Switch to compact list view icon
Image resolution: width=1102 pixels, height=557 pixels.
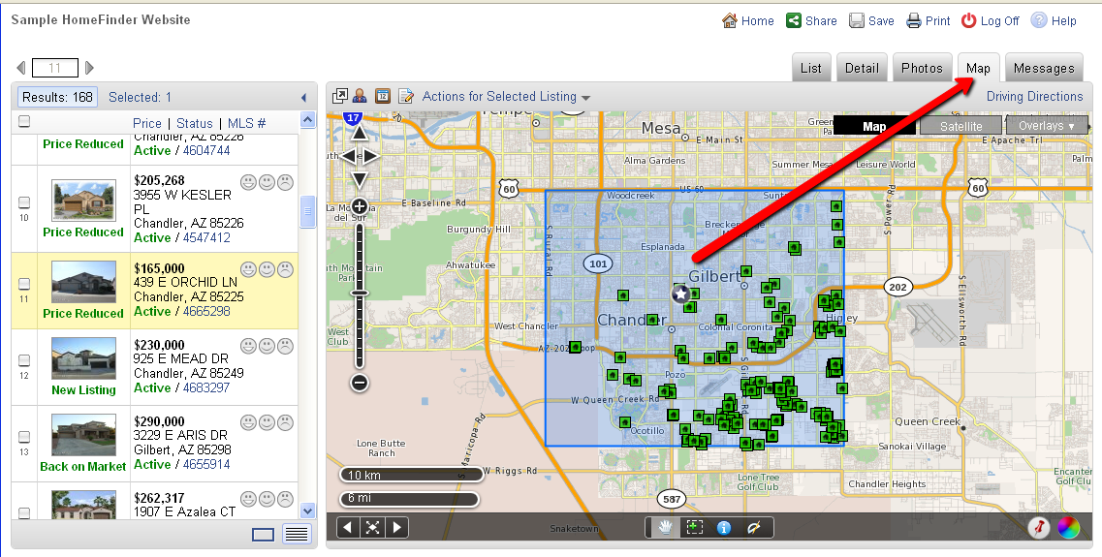click(x=297, y=535)
